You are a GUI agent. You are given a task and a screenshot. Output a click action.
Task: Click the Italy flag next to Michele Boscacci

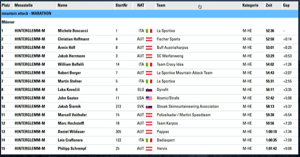(x=149, y=31)
